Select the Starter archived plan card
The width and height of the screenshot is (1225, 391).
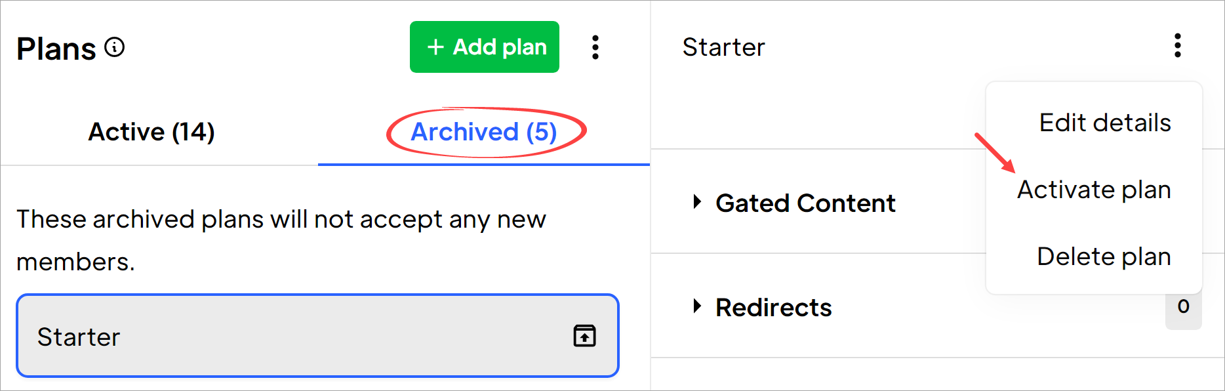318,335
